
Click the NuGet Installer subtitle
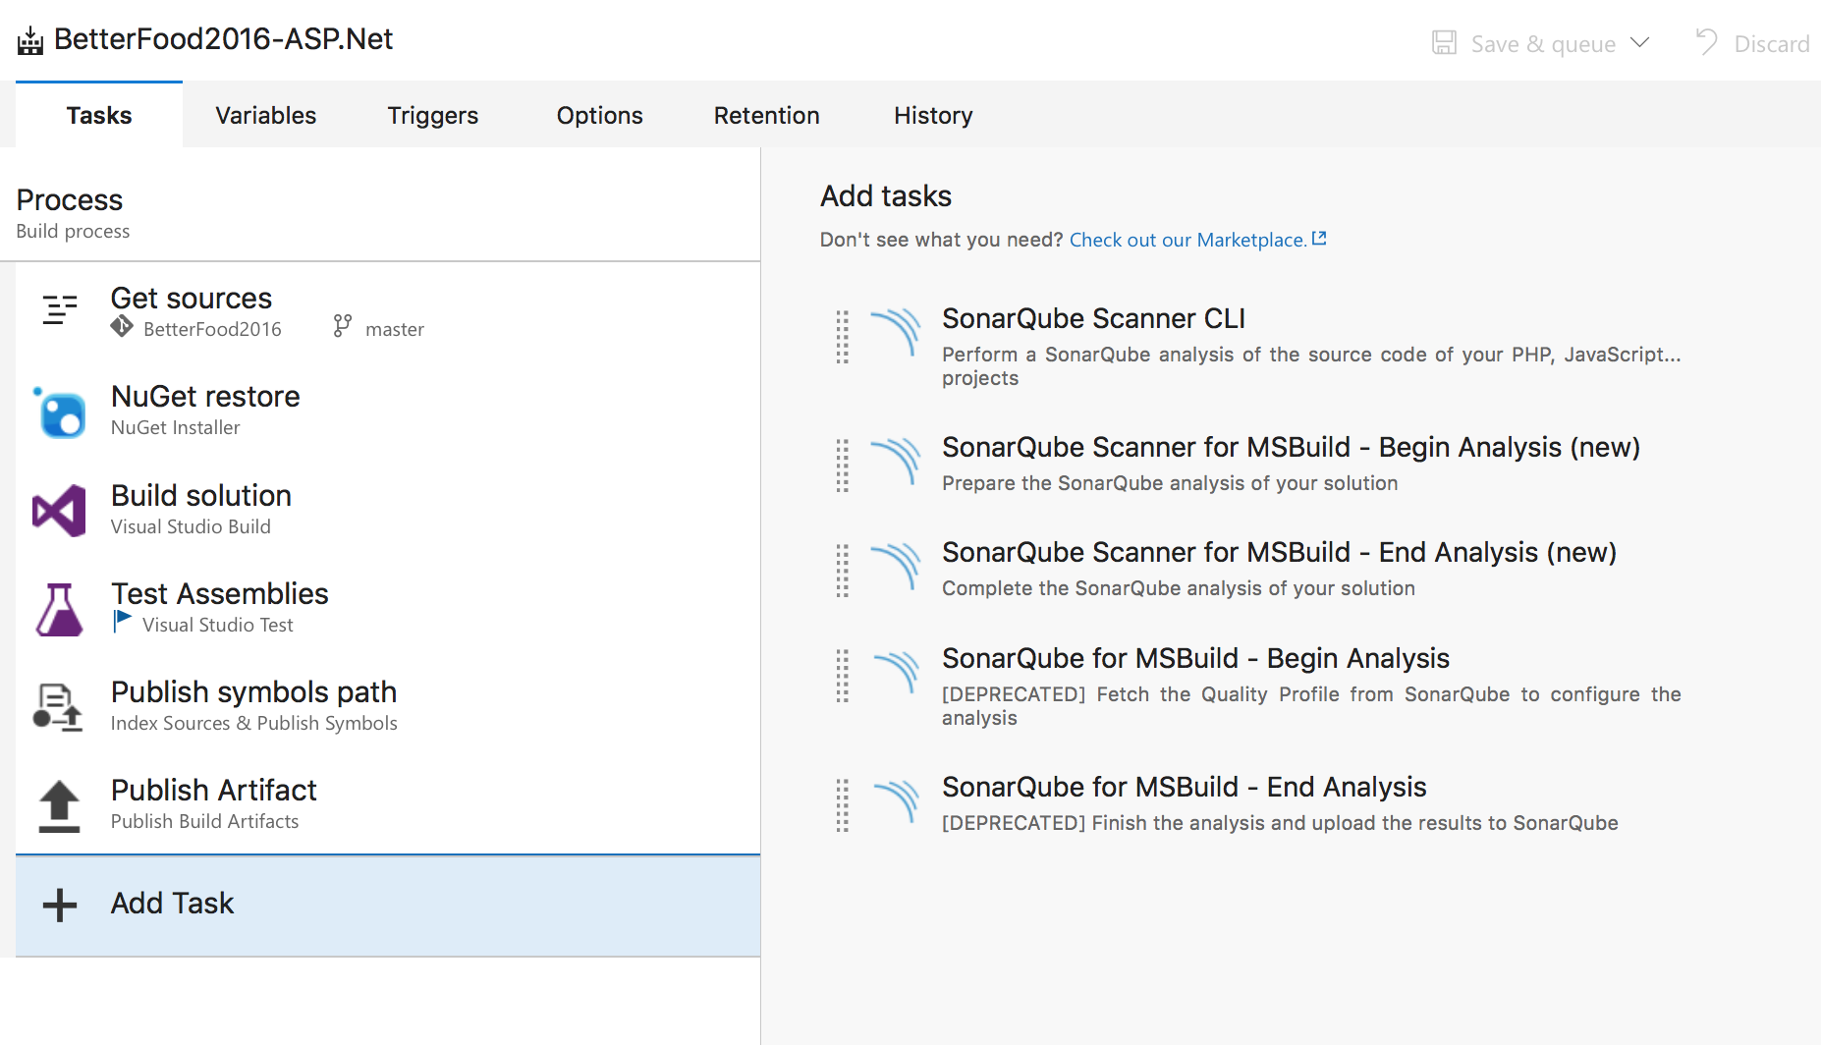click(x=175, y=427)
